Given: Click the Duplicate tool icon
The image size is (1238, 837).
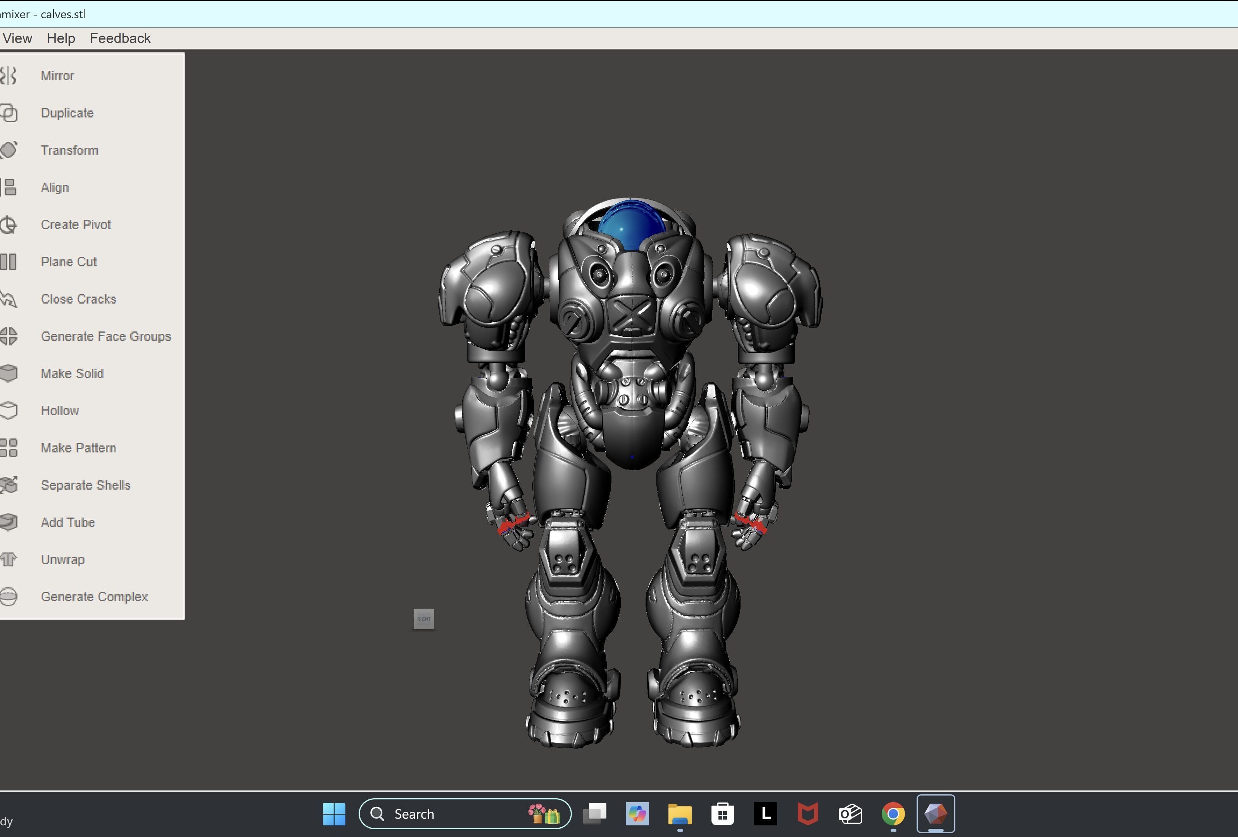Looking at the screenshot, I should (x=9, y=113).
